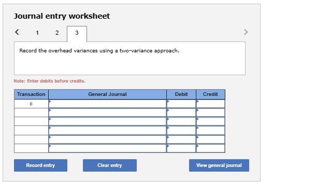Click the Journal entry worksheet title
316x196 pixels.
coord(62,16)
